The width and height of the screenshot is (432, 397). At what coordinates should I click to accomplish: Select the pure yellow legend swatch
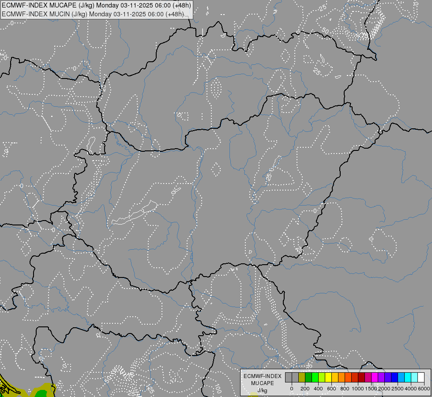pyautogui.click(x=328, y=377)
